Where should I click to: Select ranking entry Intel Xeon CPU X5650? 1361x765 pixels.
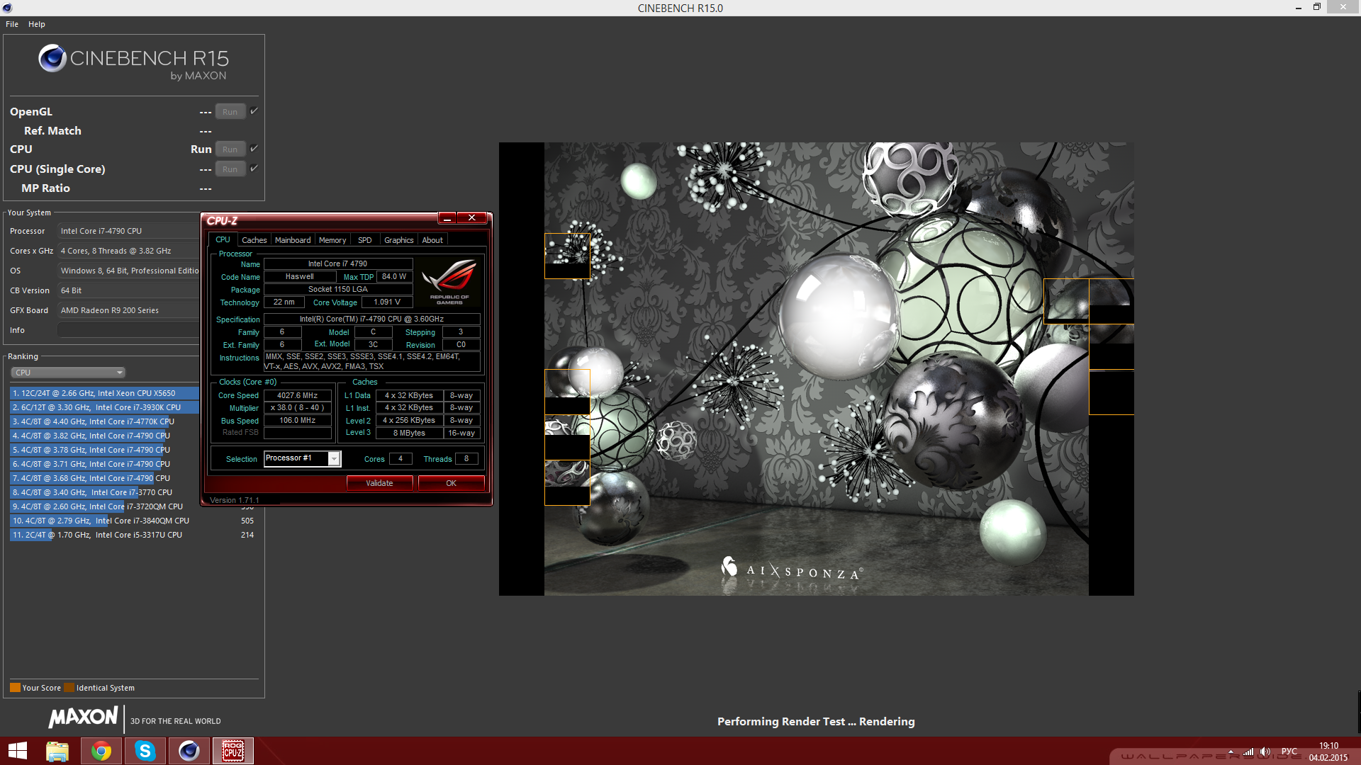click(x=104, y=393)
